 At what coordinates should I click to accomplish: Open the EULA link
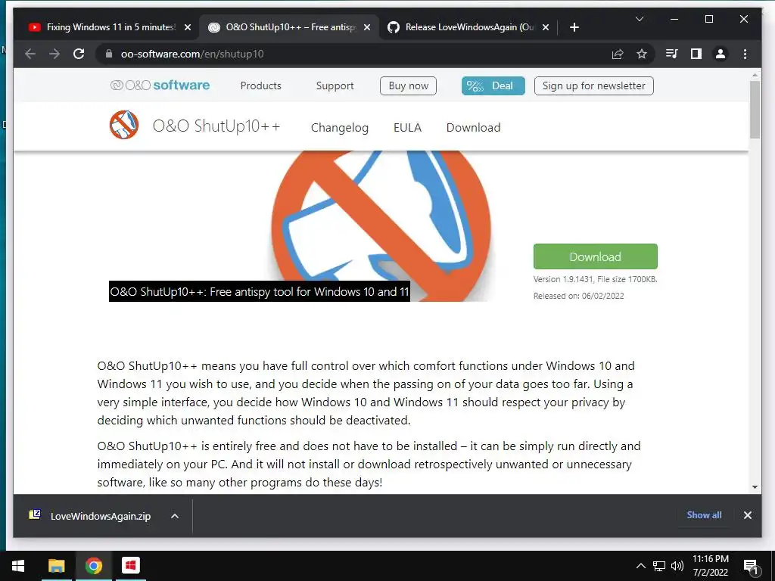click(407, 128)
